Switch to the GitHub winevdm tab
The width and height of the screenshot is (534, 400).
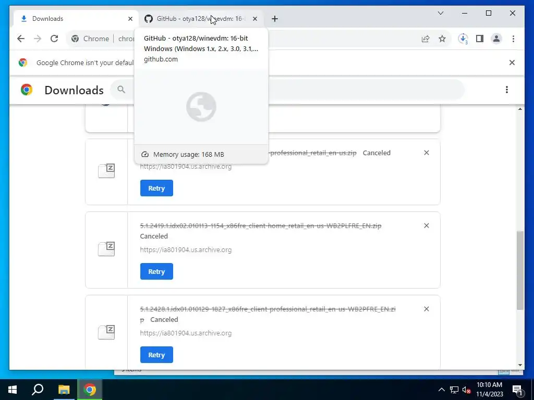201,19
